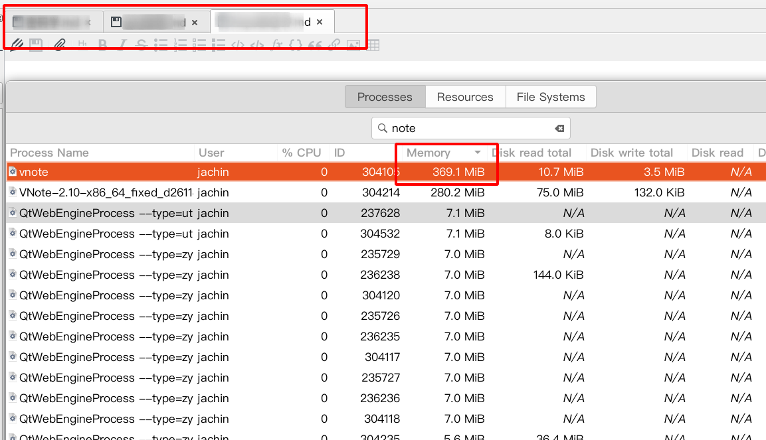Viewport: 766px width, 440px height.
Task: Select QtWebEngineProcess row with ID 235727
Action: (386, 378)
